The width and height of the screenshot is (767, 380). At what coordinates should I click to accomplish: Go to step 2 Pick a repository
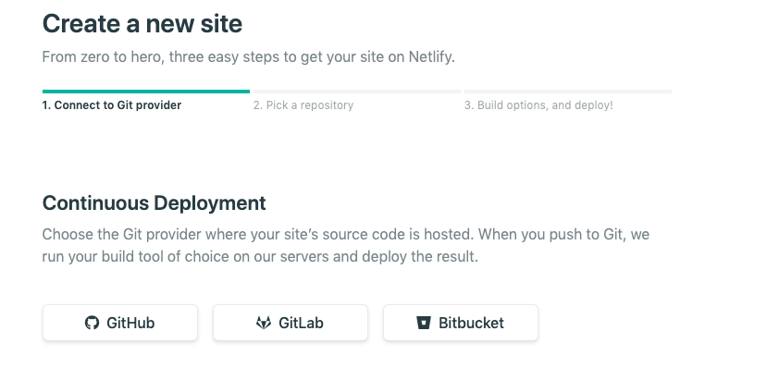point(303,105)
